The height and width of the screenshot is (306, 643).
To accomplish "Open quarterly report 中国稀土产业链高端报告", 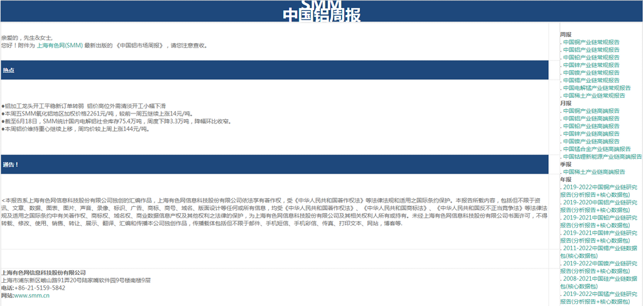I will (x=594, y=172).
